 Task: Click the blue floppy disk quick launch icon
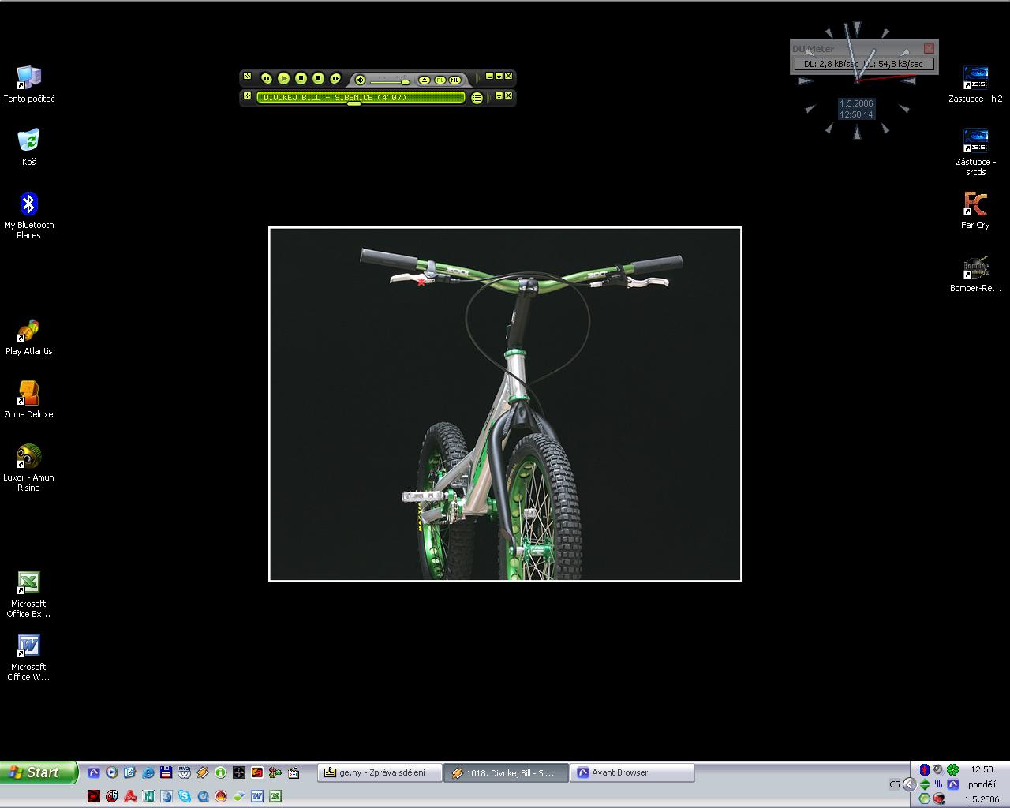(x=166, y=772)
